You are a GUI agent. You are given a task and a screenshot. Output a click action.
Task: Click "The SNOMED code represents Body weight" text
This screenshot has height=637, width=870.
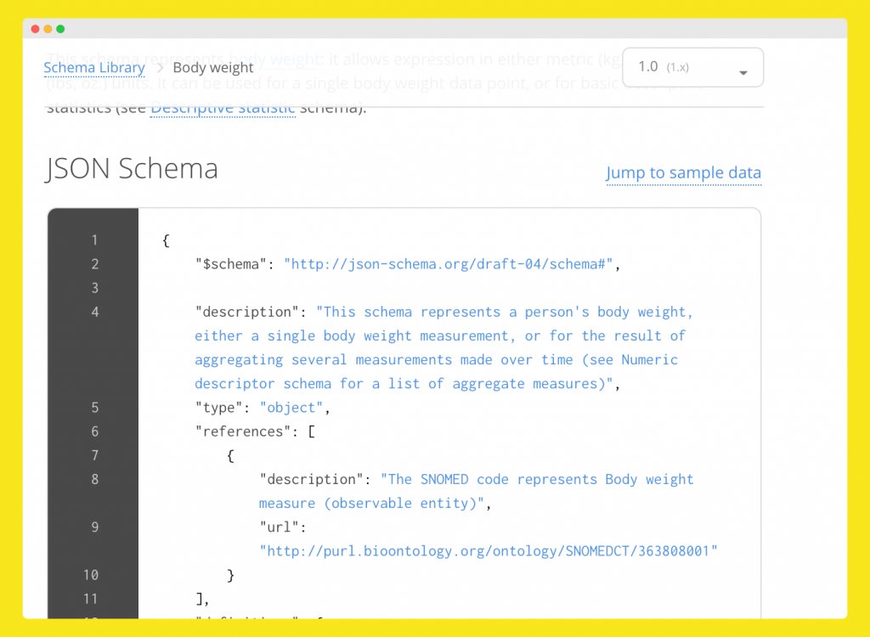[x=537, y=479]
